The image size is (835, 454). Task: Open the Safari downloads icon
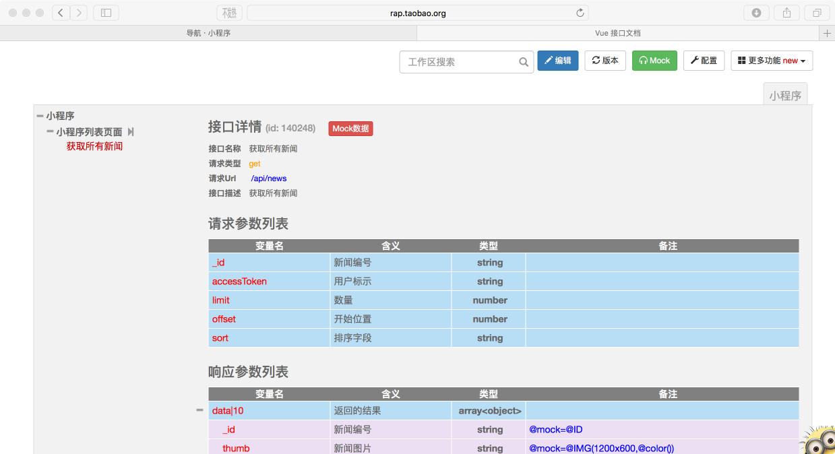click(756, 12)
